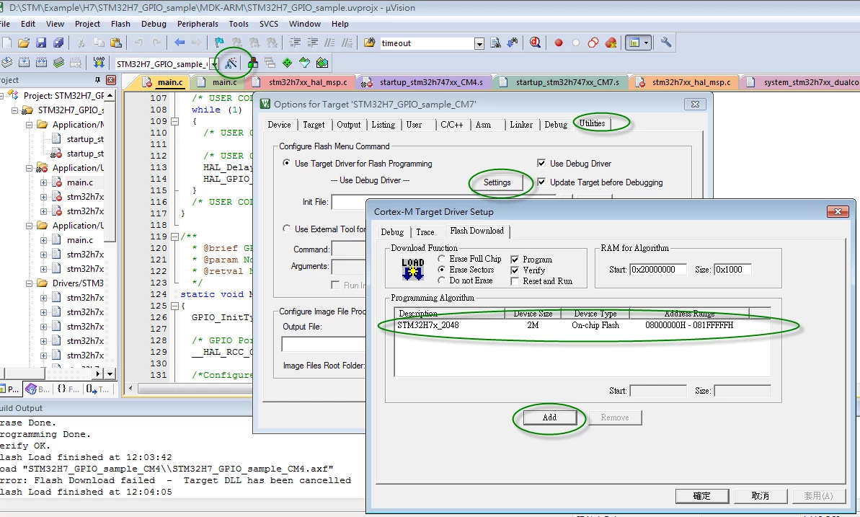Viewport: 860px width, 517px height.
Task: Collapse Drivers/STM3 group node
Action: pos(29,283)
